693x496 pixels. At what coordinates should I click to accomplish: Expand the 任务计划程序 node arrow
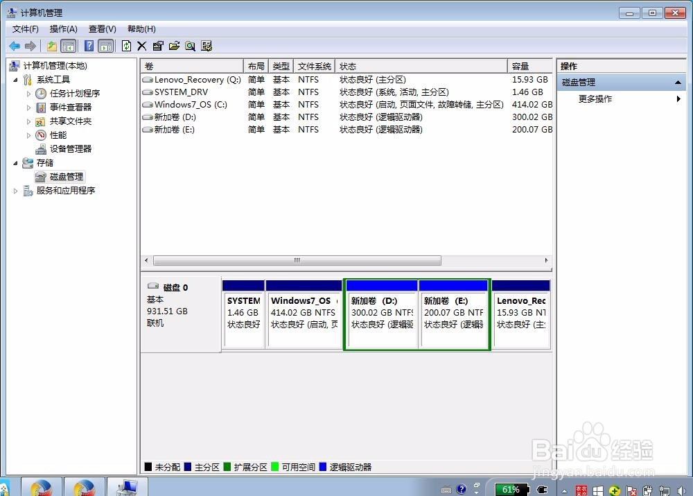pos(28,94)
